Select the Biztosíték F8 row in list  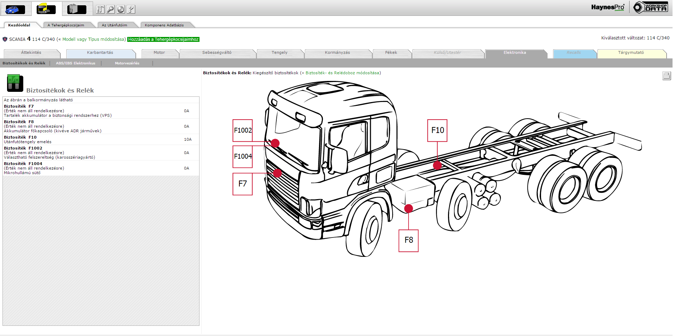point(100,126)
